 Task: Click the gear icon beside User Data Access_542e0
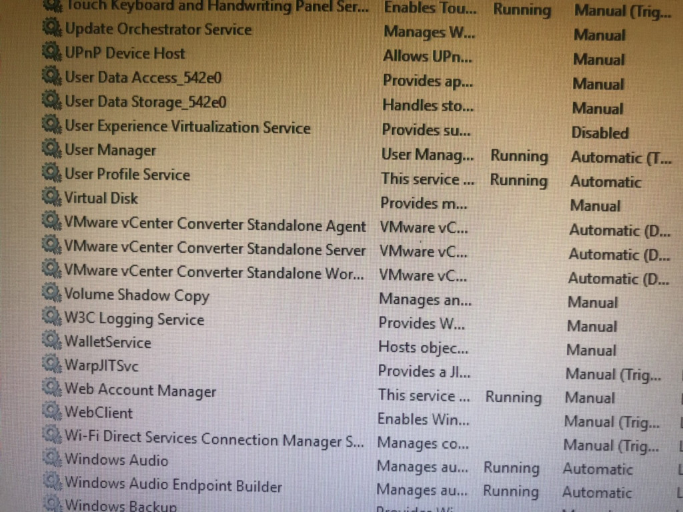(52, 76)
